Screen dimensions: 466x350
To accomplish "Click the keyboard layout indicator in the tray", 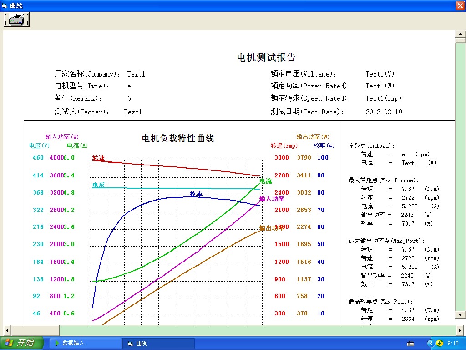I will [x=410, y=343].
